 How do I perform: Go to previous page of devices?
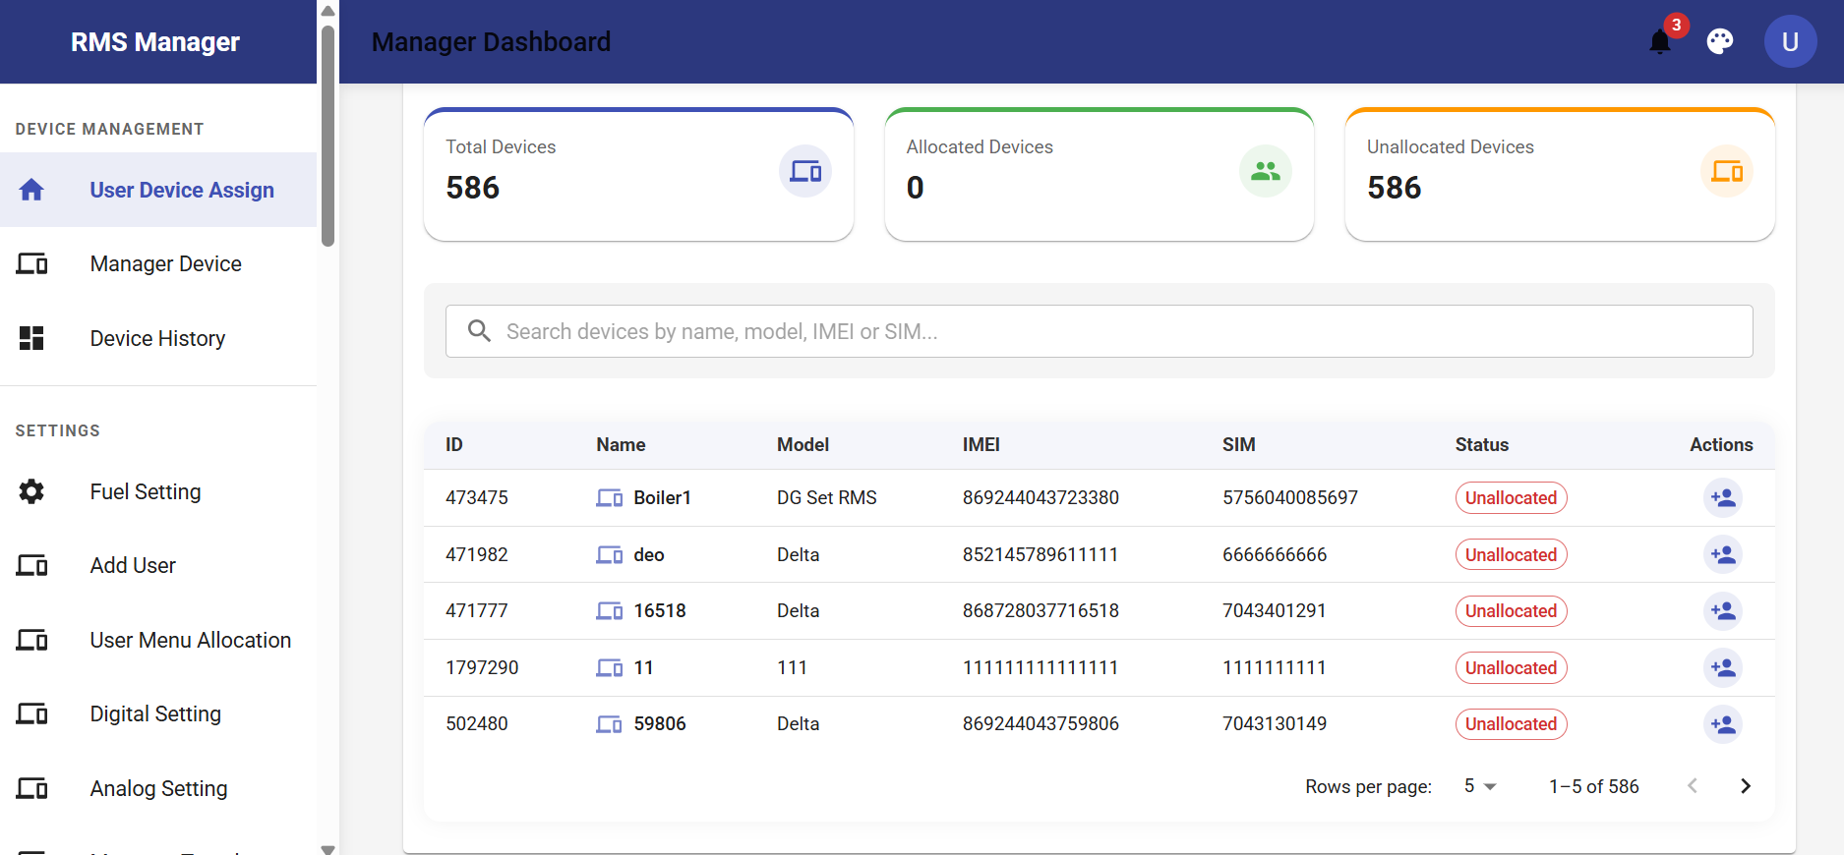(1693, 786)
